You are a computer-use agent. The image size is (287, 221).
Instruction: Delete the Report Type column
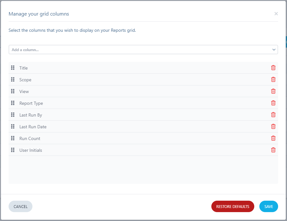point(273,103)
